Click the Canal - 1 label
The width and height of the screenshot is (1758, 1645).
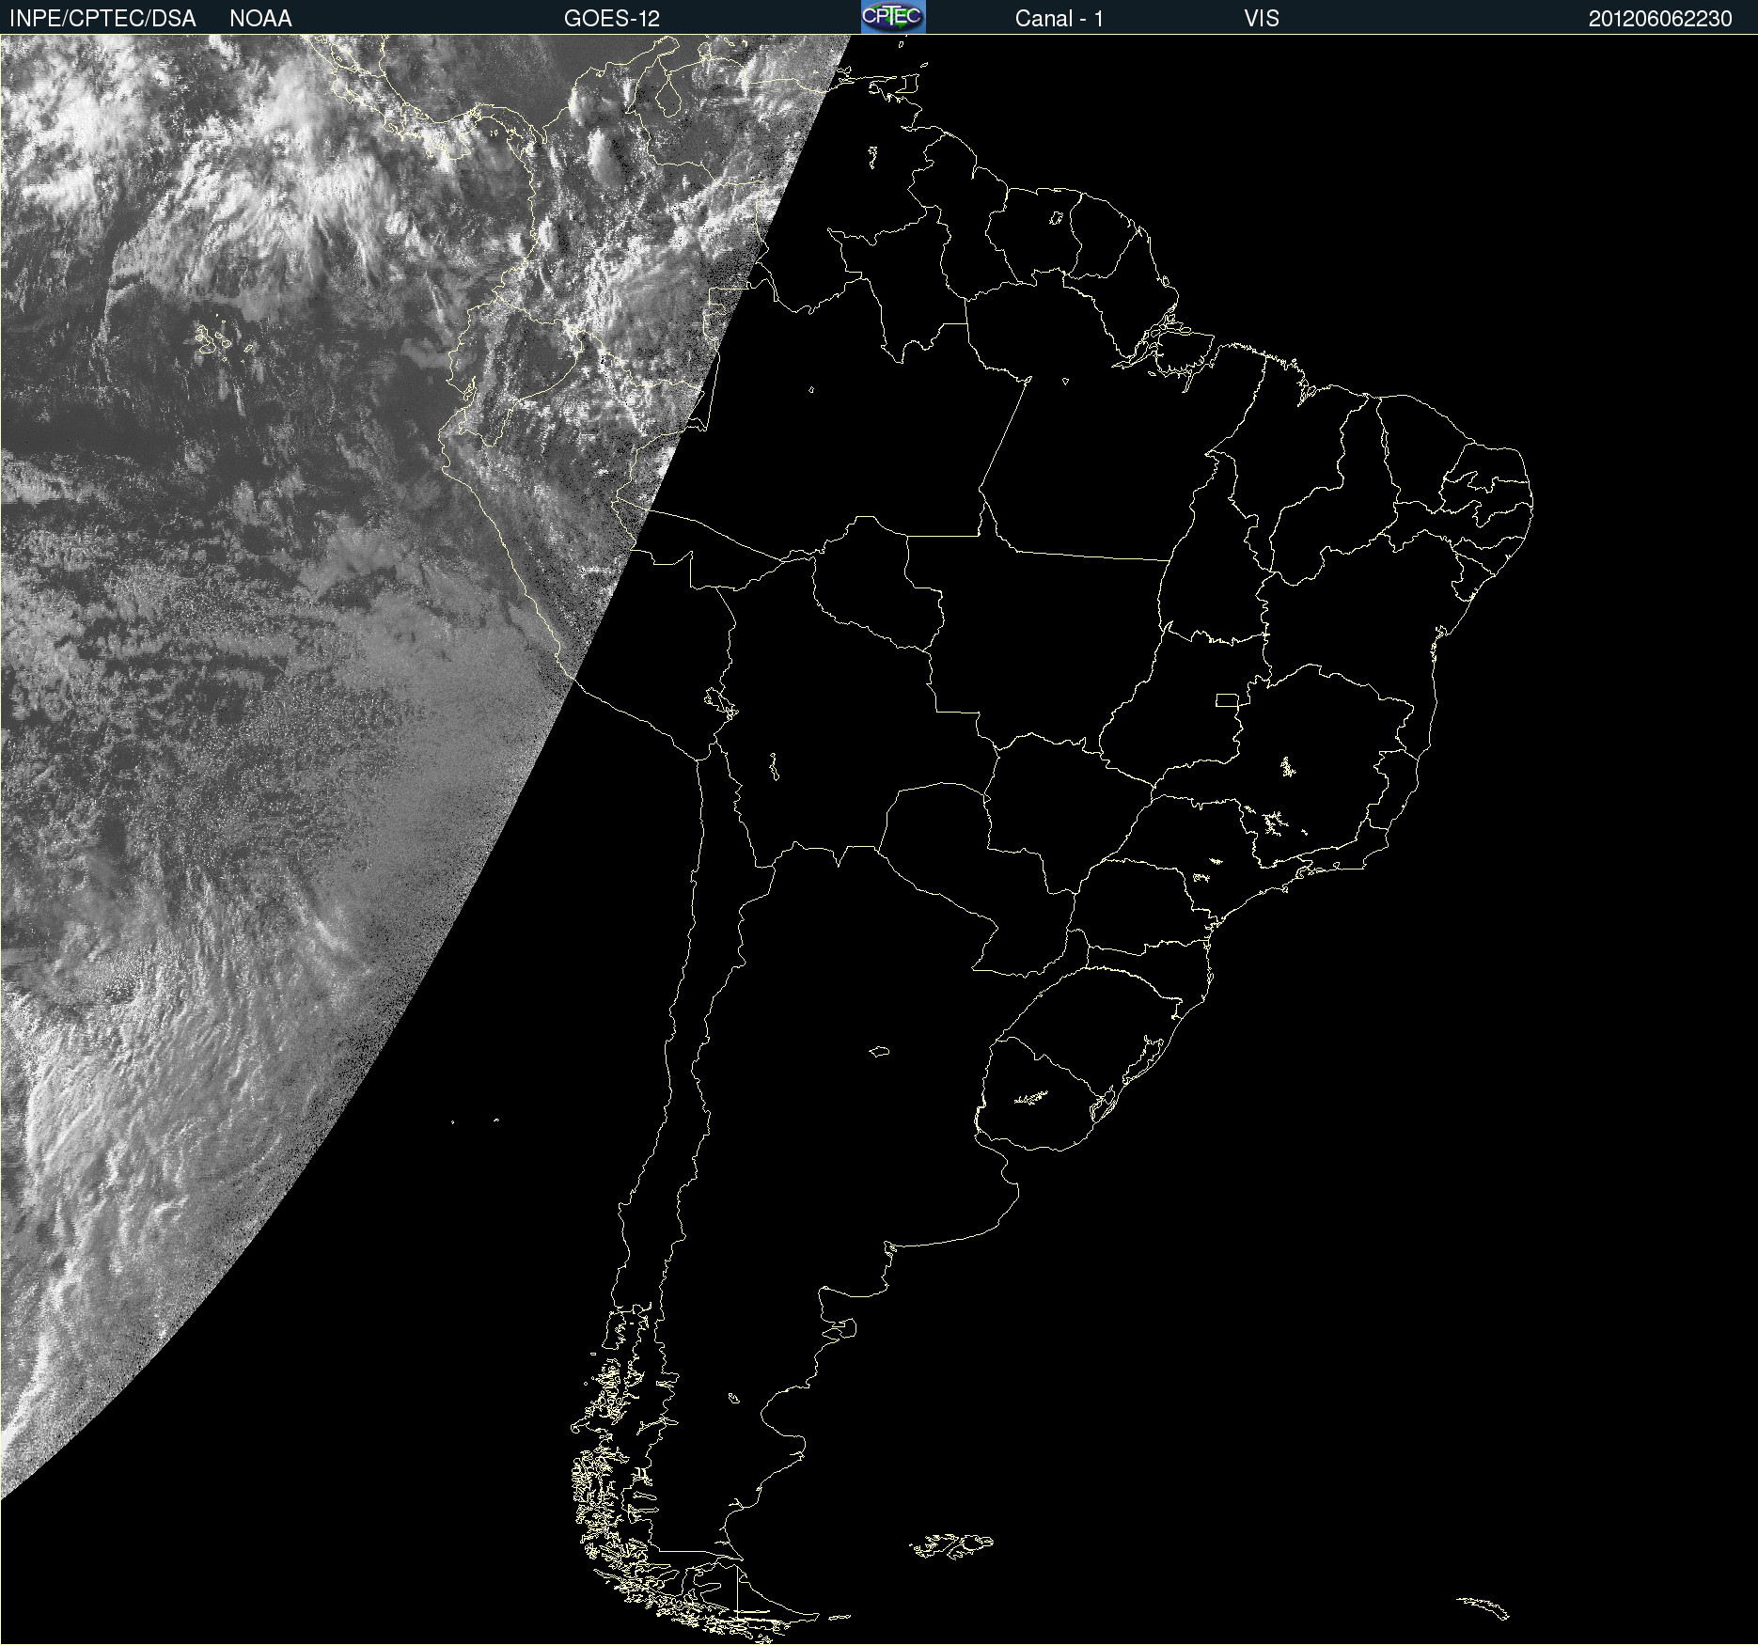pyautogui.click(x=1059, y=19)
